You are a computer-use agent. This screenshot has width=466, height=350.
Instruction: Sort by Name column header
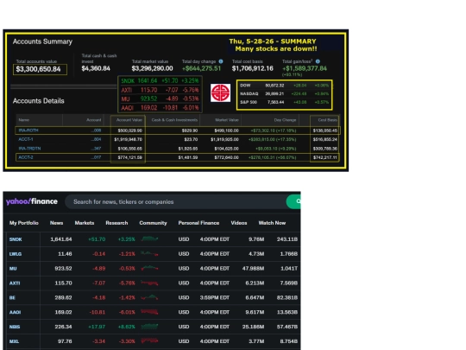click(24, 120)
